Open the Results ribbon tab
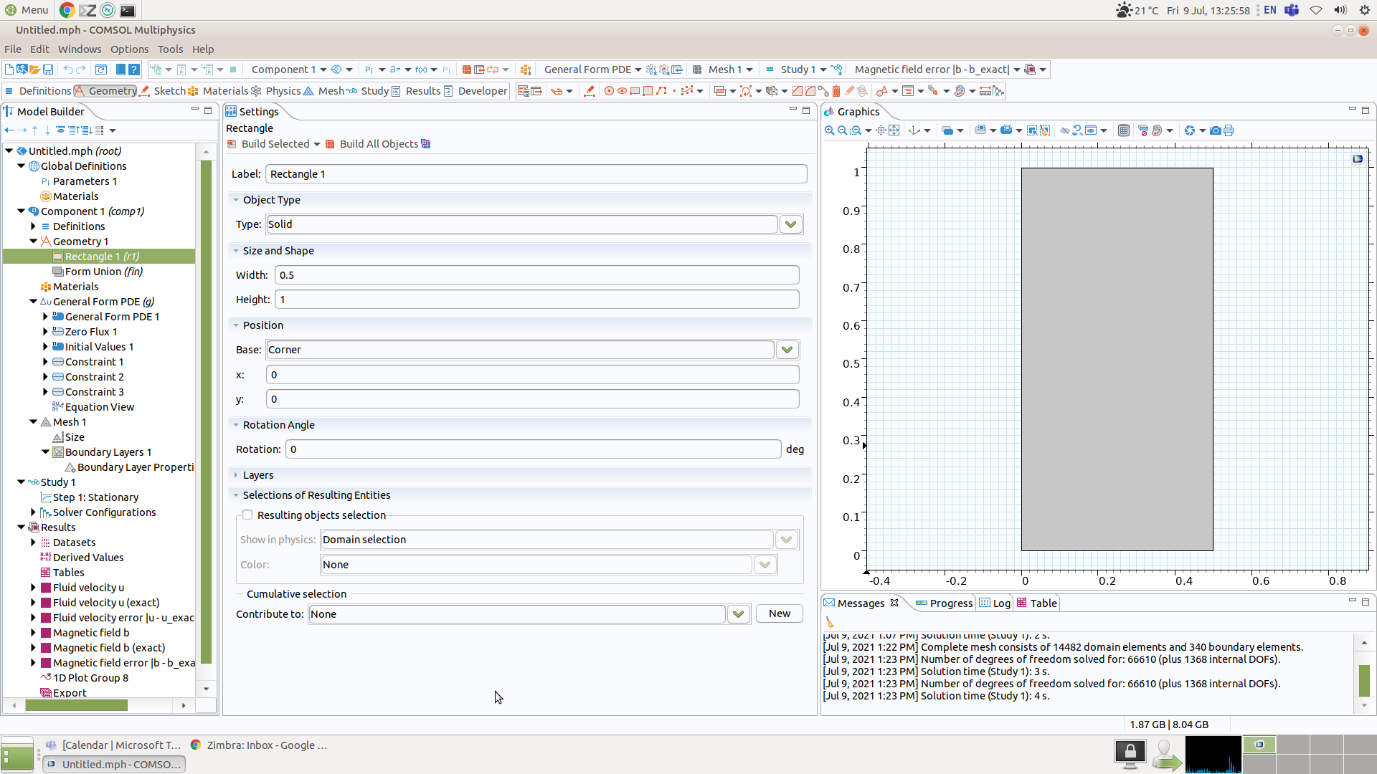Image resolution: width=1377 pixels, height=774 pixels. [415, 91]
